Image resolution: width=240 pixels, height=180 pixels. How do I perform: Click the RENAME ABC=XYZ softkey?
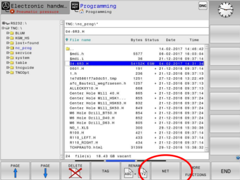click(x=135, y=171)
